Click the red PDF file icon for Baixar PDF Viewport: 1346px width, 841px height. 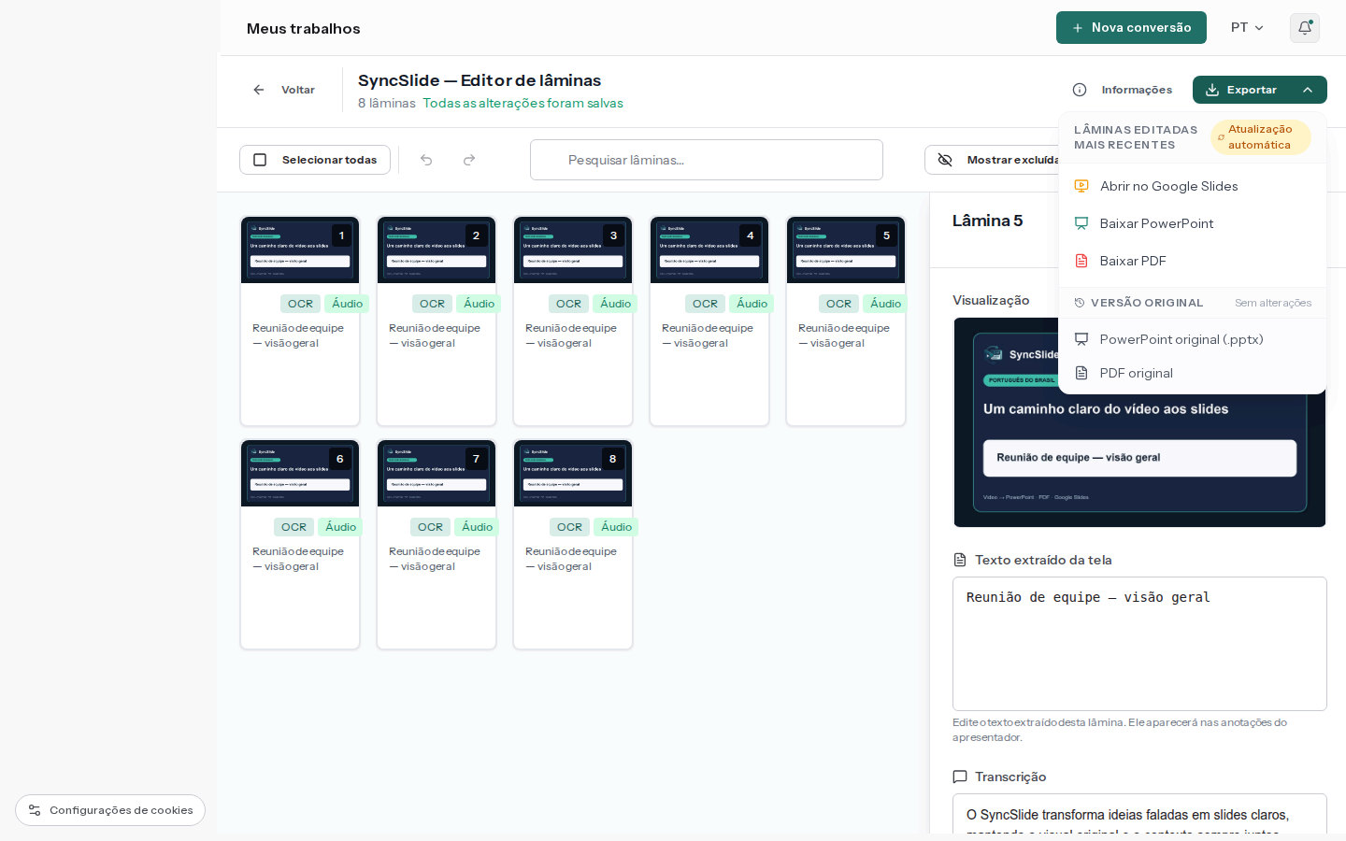(1081, 261)
